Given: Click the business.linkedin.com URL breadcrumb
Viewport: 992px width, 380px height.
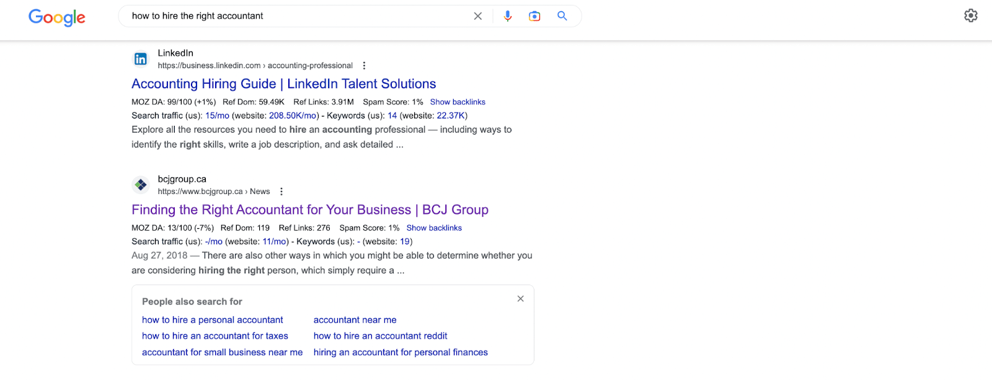Looking at the screenshot, I should coord(255,66).
